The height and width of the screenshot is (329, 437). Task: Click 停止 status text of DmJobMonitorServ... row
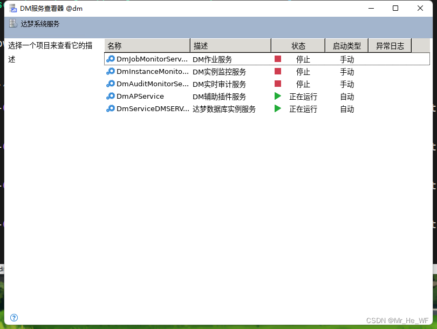click(303, 59)
